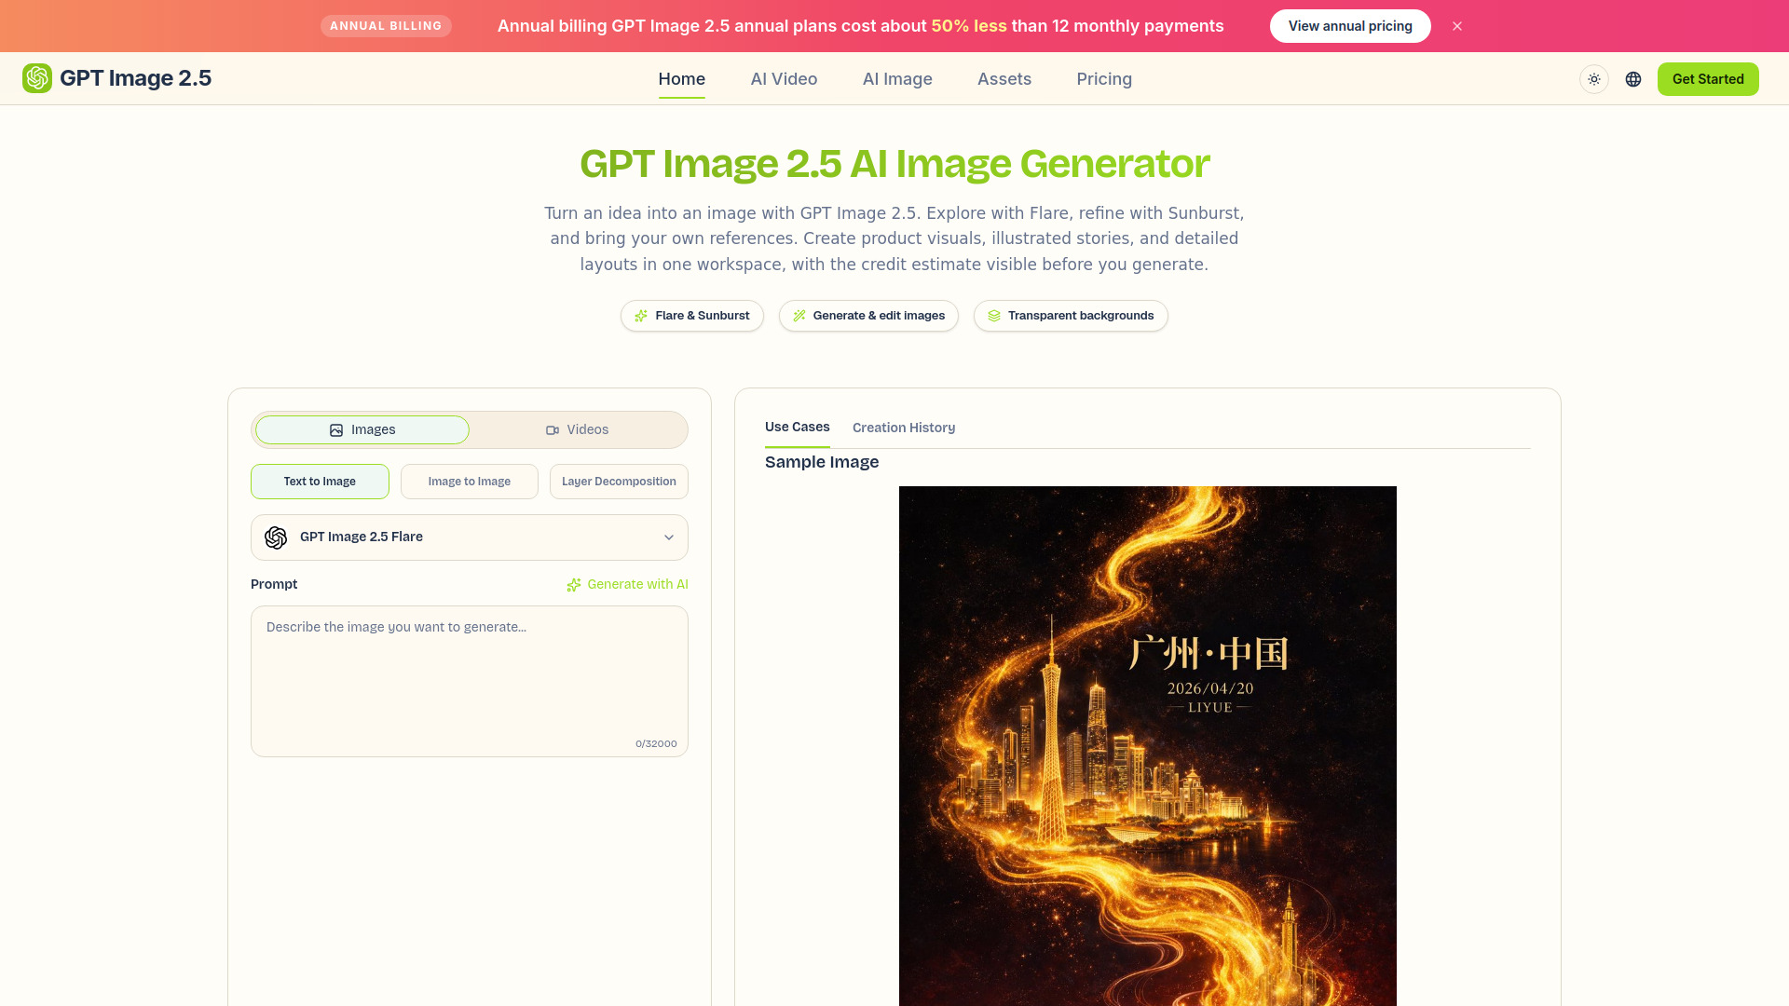
Task: Open the model selector chevron arrow
Action: pyautogui.click(x=669, y=537)
